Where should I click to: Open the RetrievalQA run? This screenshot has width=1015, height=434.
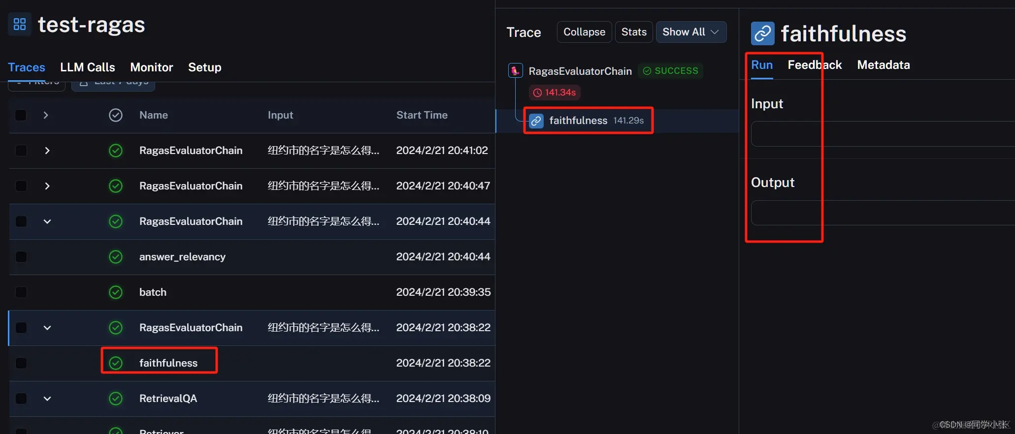pos(168,399)
